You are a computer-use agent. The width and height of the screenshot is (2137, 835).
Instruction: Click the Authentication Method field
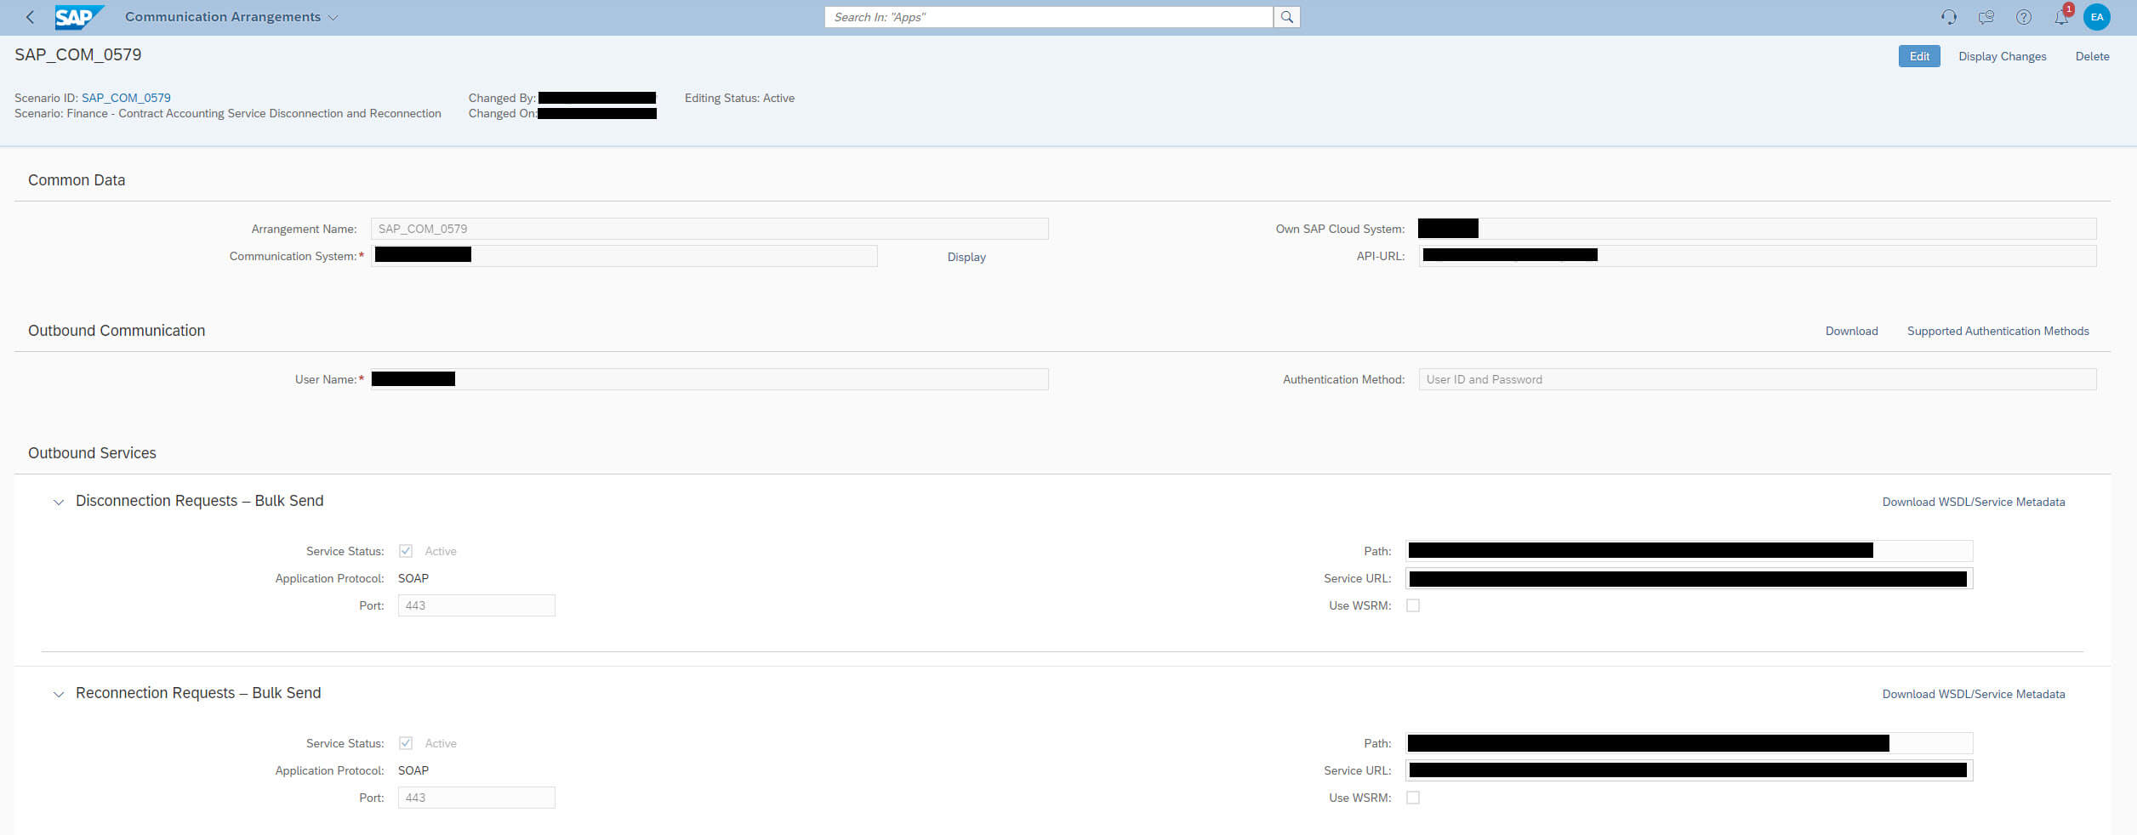[1758, 379]
